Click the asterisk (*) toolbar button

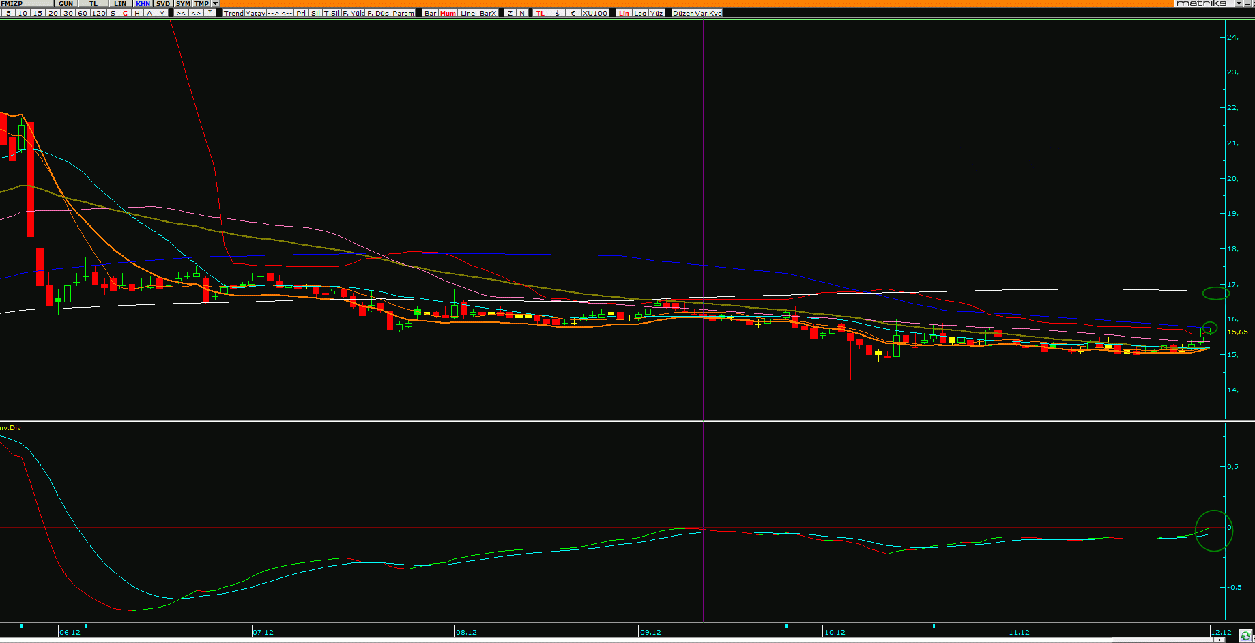coord(210,13)
